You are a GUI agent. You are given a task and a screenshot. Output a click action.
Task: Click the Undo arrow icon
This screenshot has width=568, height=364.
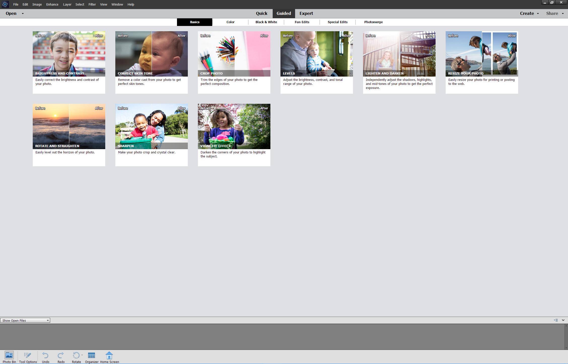45,355
